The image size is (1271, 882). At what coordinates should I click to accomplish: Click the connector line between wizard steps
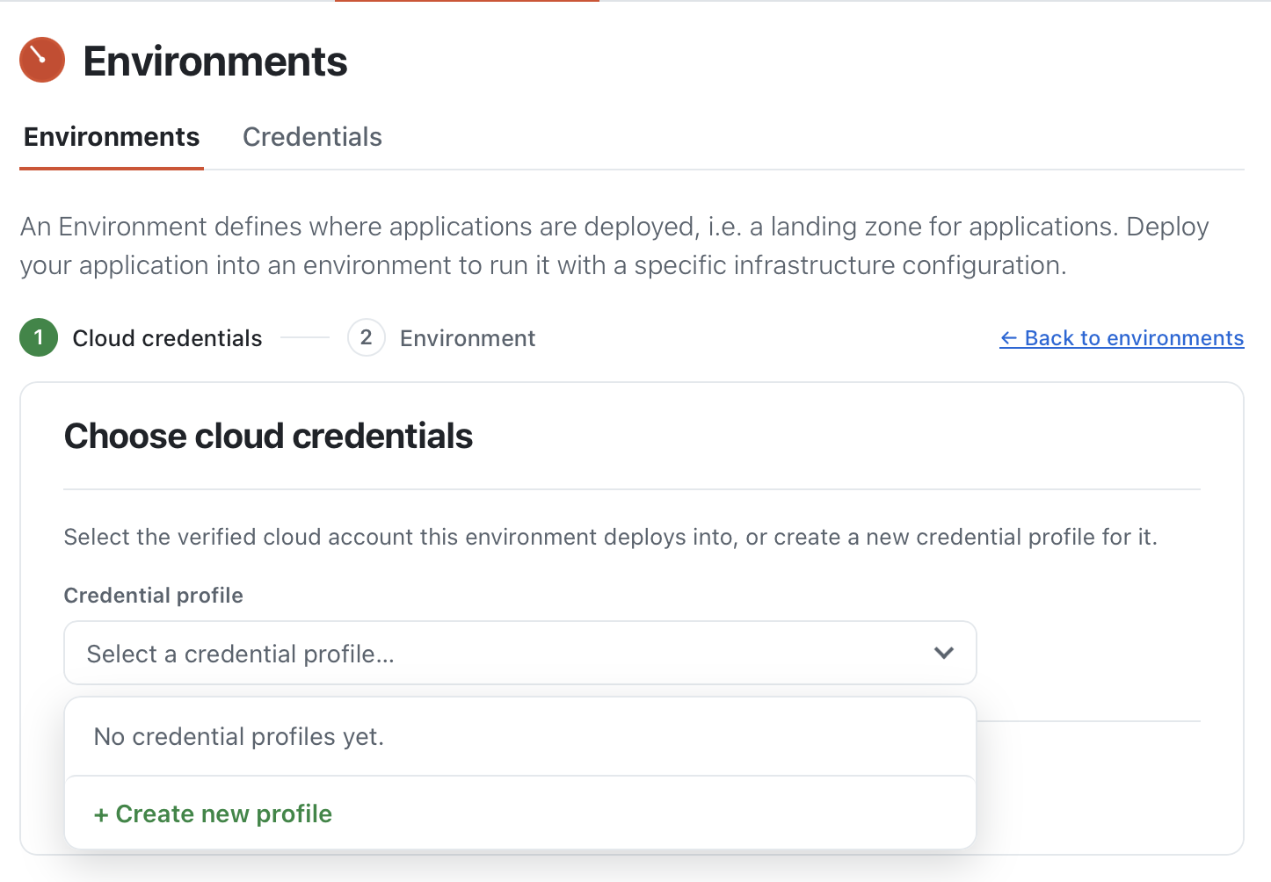coord(304,337)
